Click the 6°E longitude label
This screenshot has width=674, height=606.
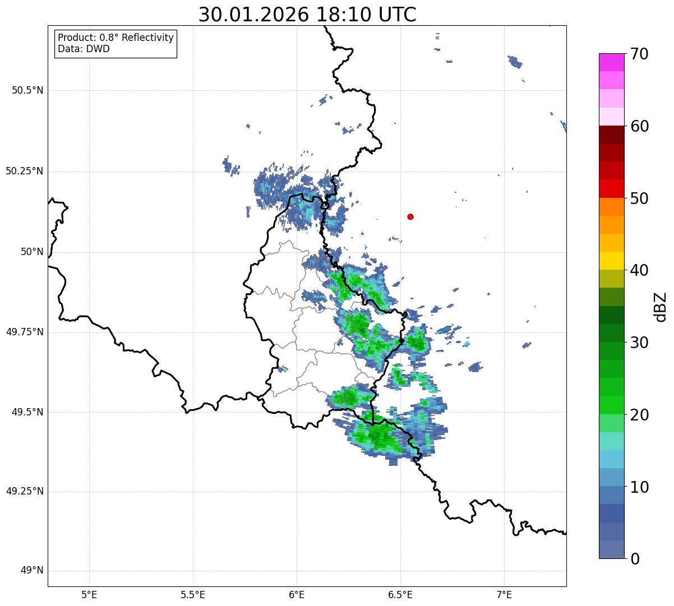pos(297,594)
